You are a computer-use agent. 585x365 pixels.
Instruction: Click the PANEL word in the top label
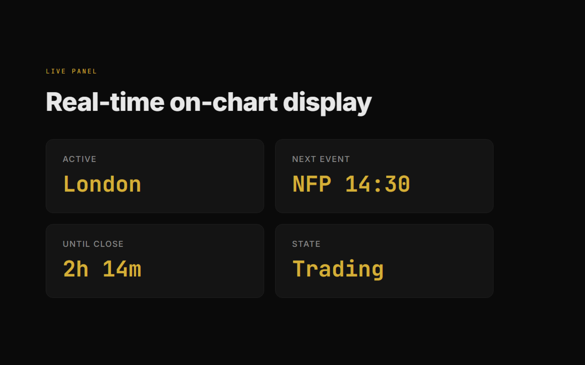click(x=85, y=71)
